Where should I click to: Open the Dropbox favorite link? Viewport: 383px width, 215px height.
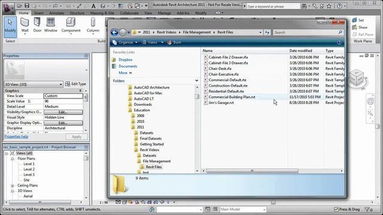[125, 60]
